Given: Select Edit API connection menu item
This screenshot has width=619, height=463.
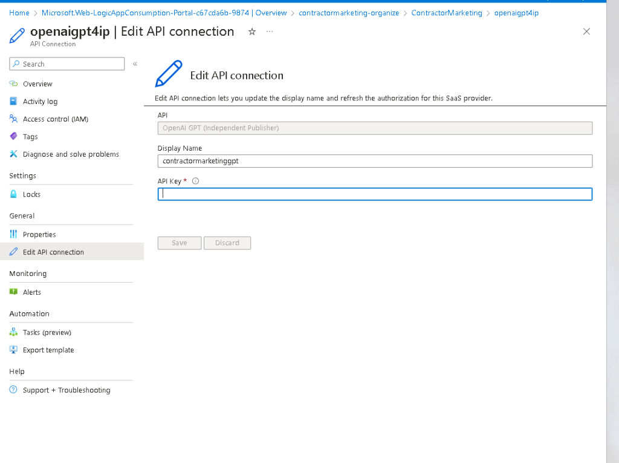Looking at the screenshot, I should [x=72, y=251].
